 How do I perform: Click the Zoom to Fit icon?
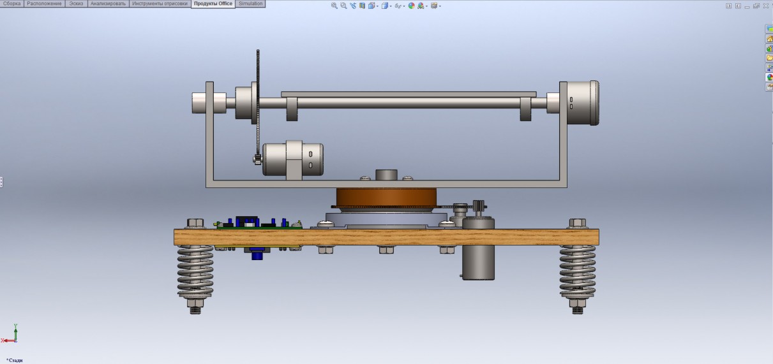pyautogui.click(x=334, y=6)
